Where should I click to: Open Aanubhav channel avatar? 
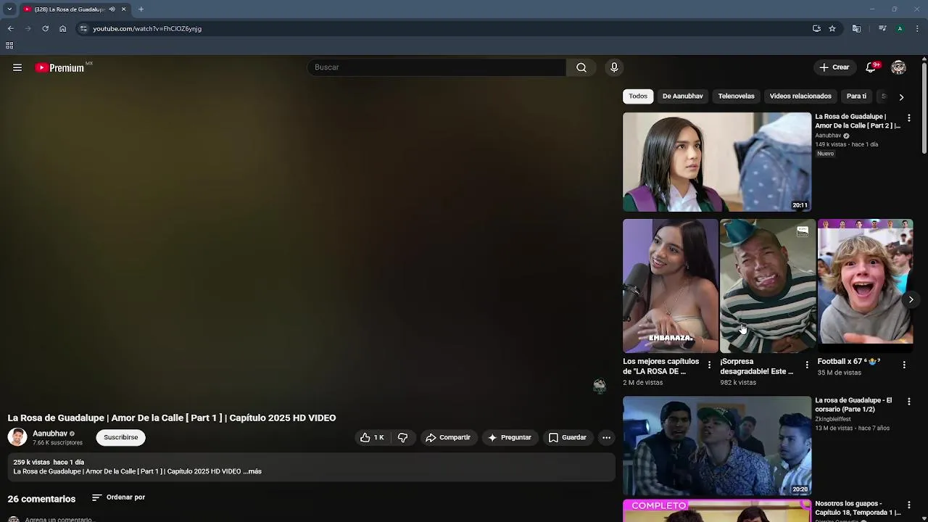(17, 437)
